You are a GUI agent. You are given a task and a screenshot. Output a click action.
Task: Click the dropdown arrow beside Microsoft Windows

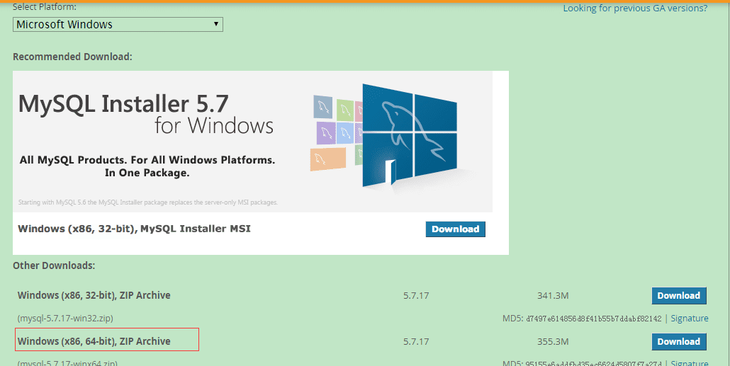tap(216, 24)
